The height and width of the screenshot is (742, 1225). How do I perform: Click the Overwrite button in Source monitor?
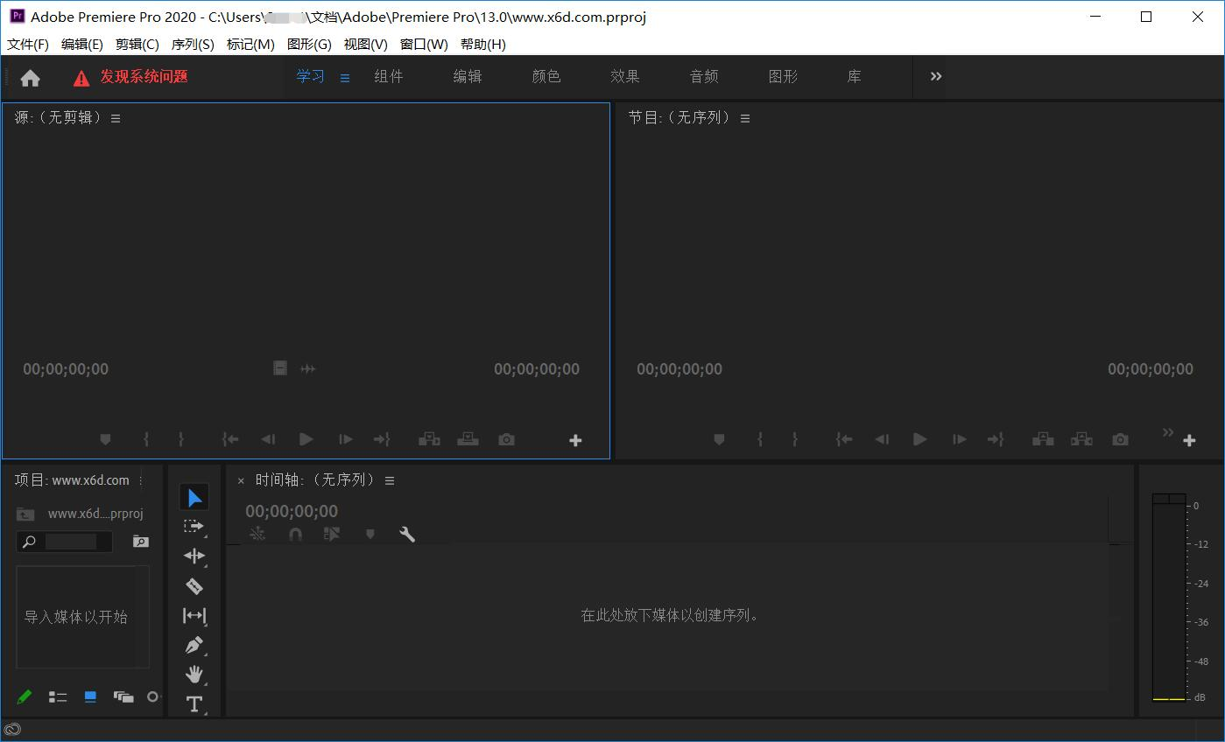468,439
